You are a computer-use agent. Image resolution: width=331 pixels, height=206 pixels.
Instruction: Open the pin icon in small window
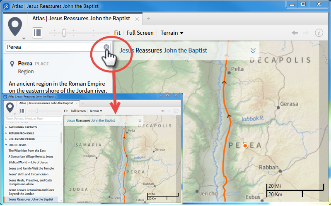coord(10,108)
